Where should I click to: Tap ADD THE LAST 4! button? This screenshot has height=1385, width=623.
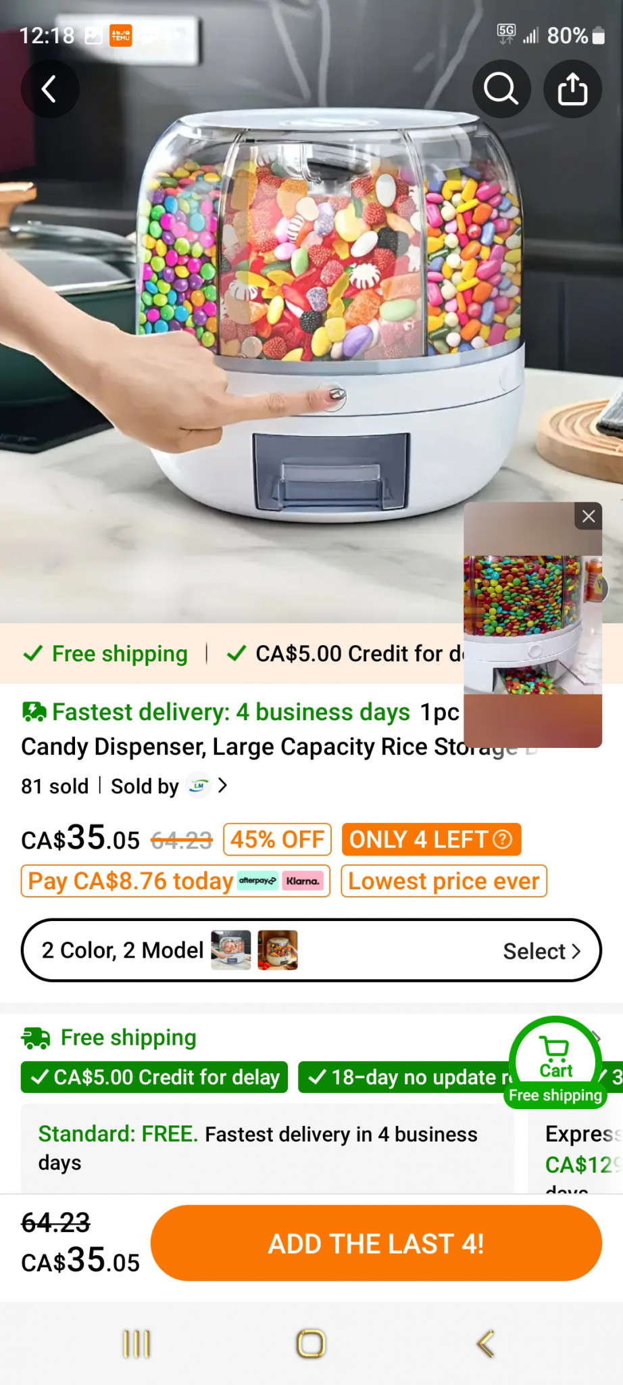(x=376, y=1243)
